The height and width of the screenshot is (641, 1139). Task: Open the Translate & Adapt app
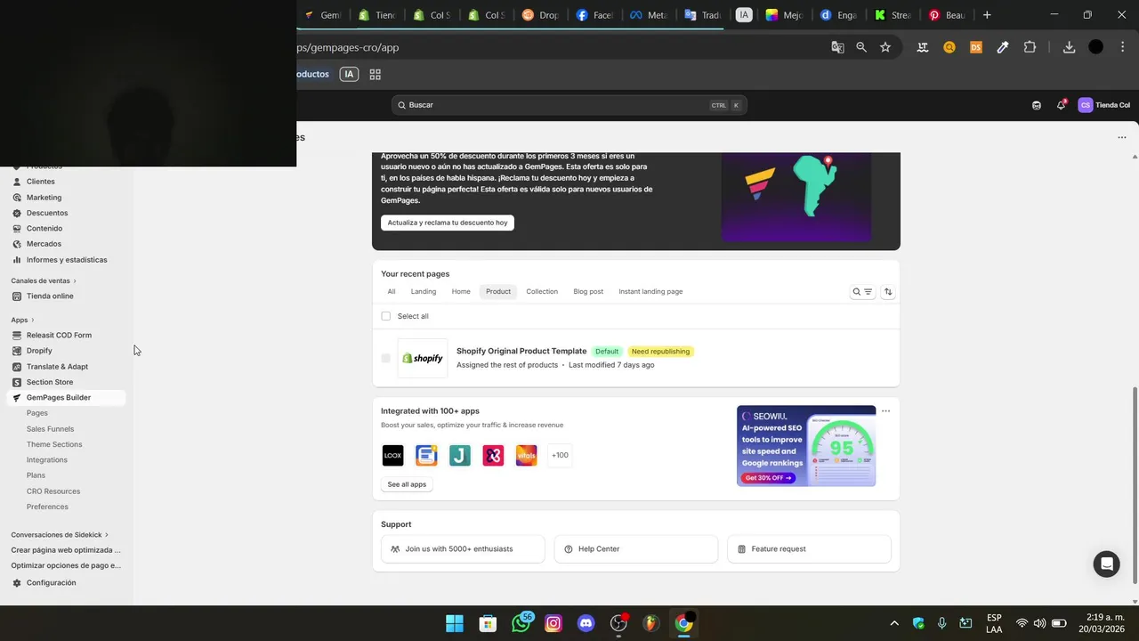coord(57,367)
